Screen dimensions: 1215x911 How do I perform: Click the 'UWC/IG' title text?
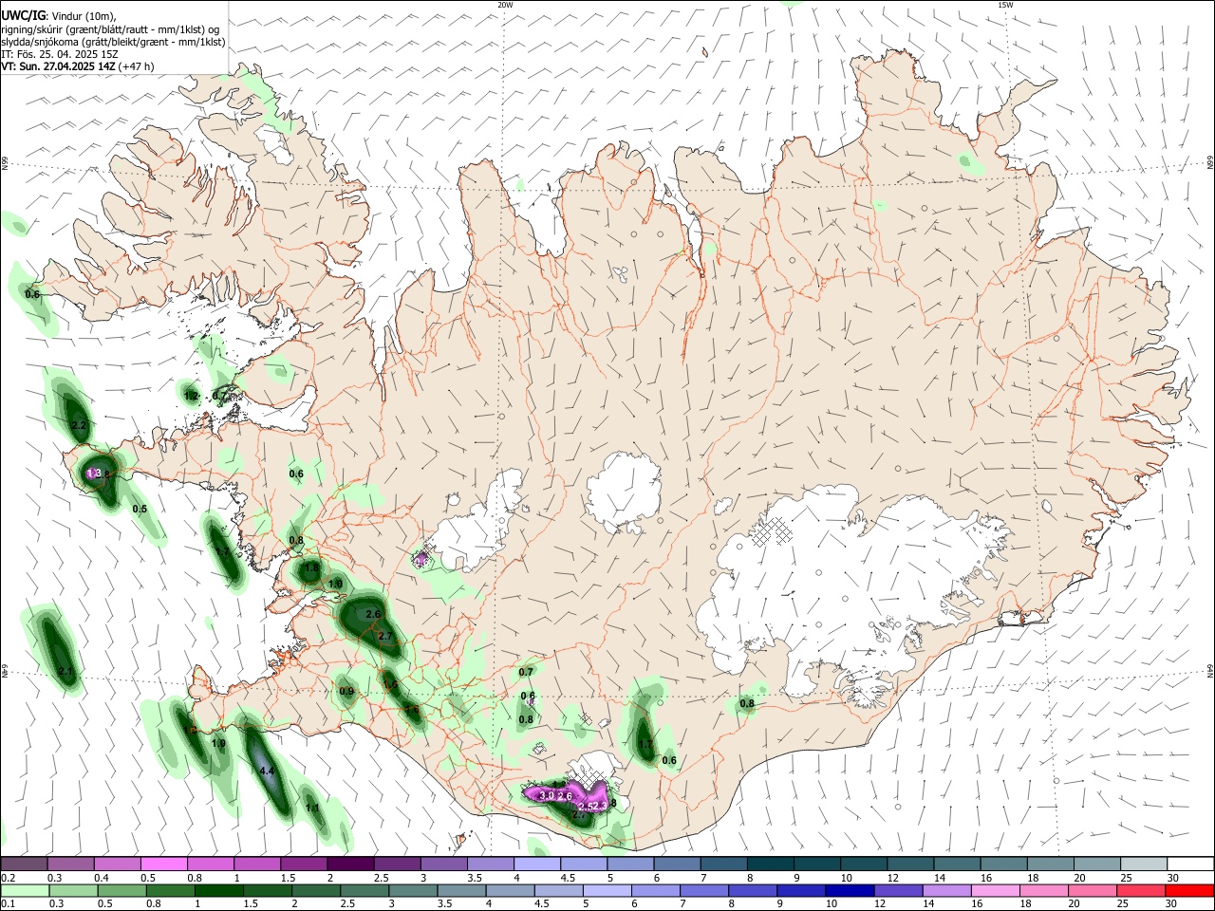[x=23, y=15]
